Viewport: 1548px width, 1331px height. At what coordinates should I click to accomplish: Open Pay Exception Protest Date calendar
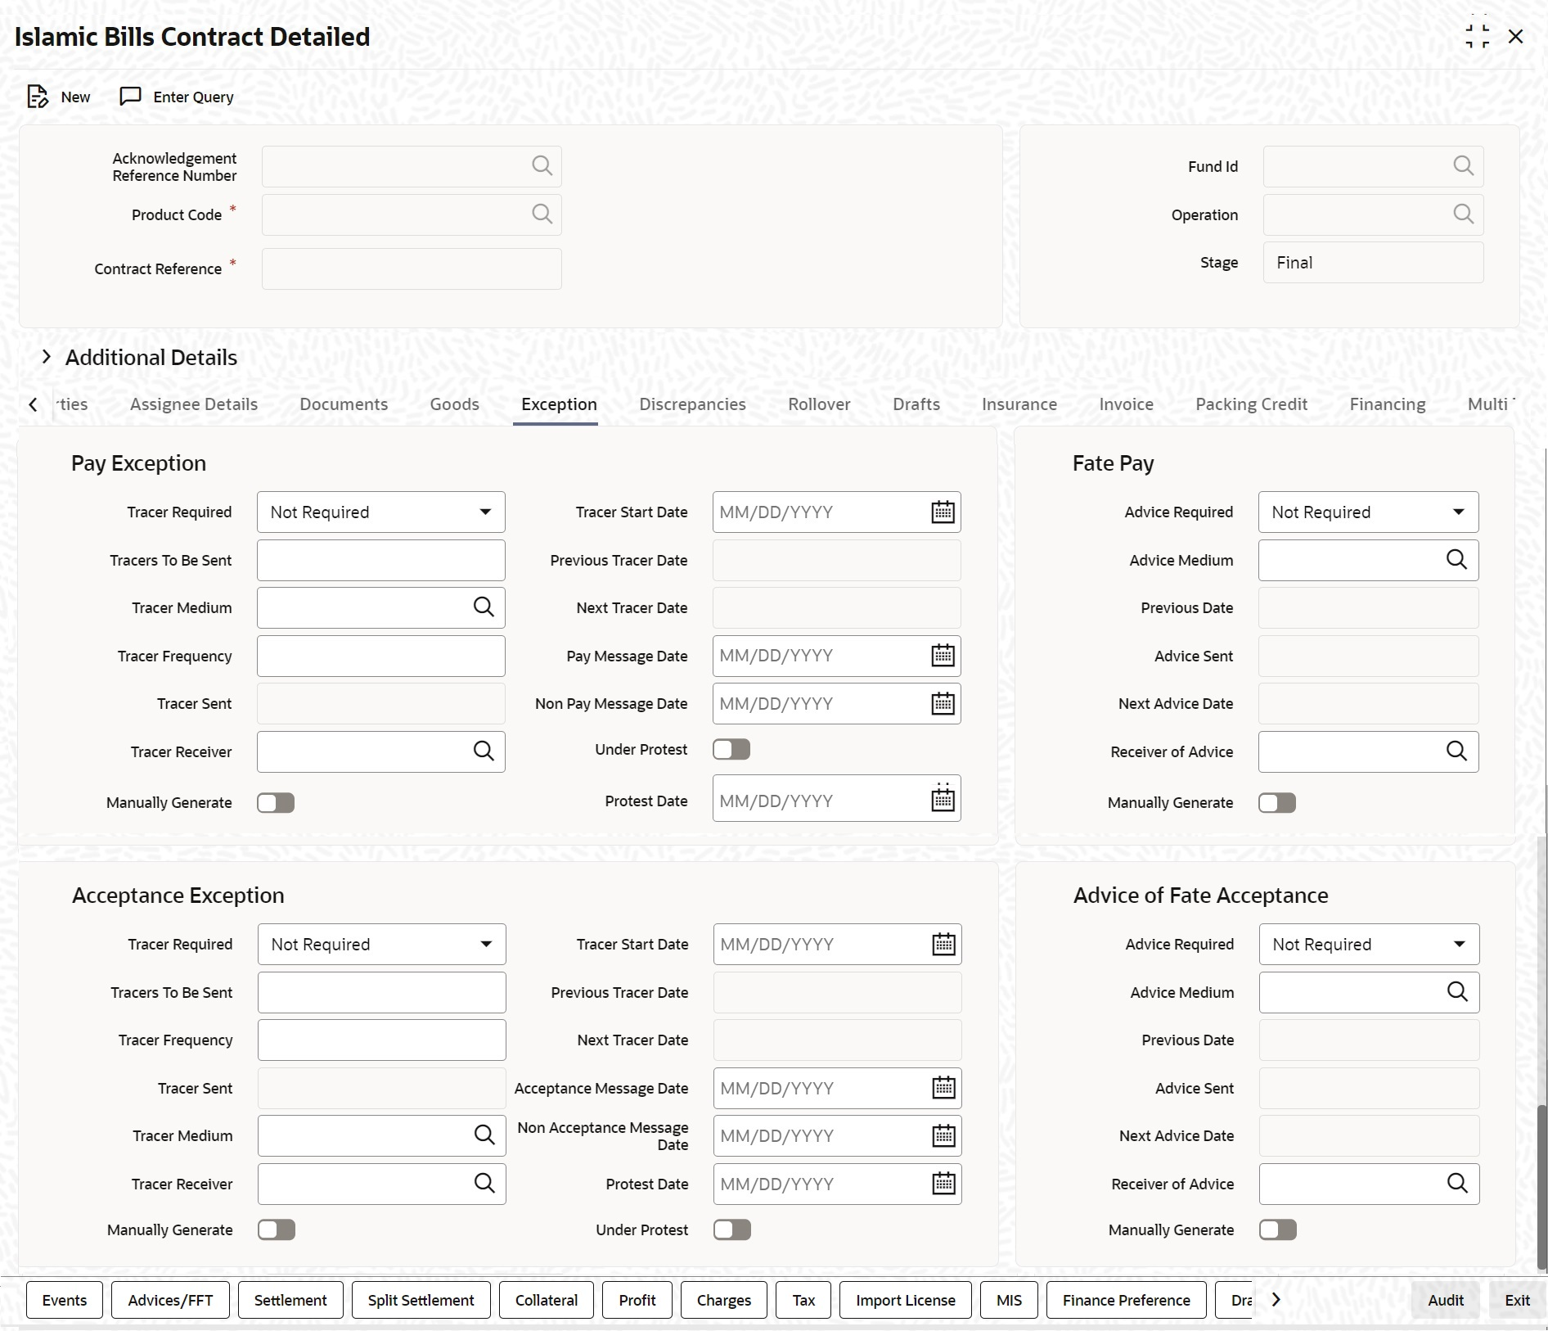coord(943,799)
